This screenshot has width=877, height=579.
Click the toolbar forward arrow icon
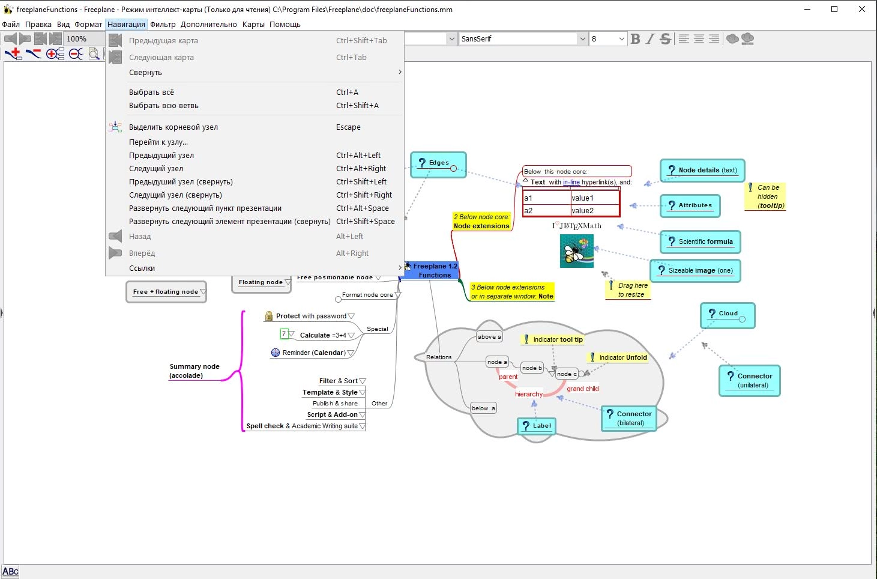[25, 39]
